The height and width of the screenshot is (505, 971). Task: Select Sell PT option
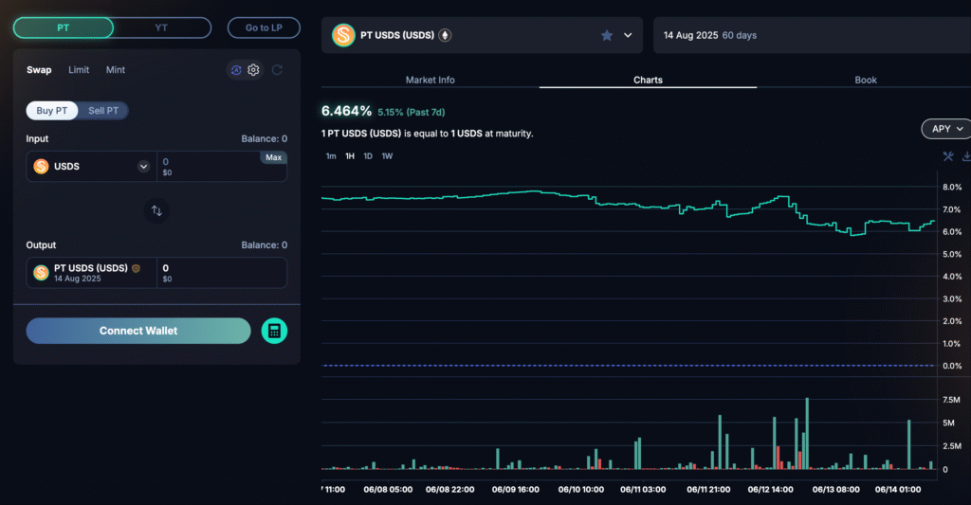coord(103,111)
